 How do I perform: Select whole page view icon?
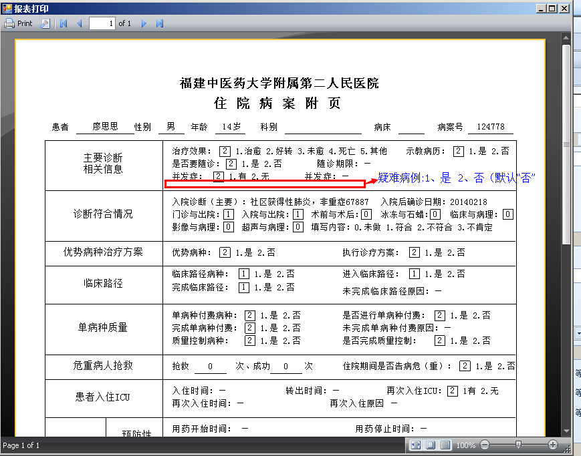[x=431, y=445]
